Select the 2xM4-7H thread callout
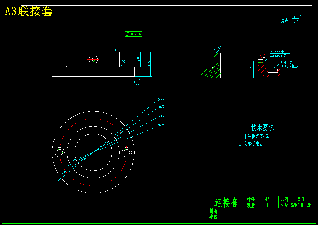The height and width of the screenshot is (225, 318). (x=287, y=63)
